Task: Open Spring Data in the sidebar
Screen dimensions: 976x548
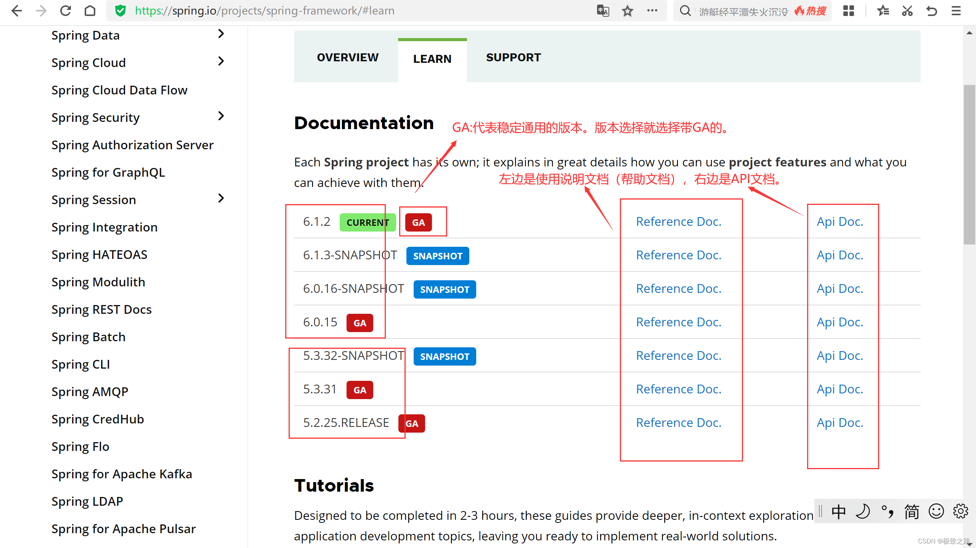Action: [85, 35]
